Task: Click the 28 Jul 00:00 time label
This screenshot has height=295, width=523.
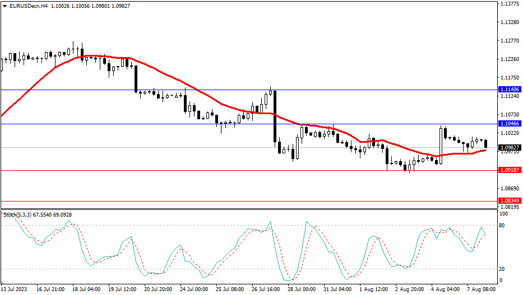Action: pyautogui.click(x=300, y=289)
